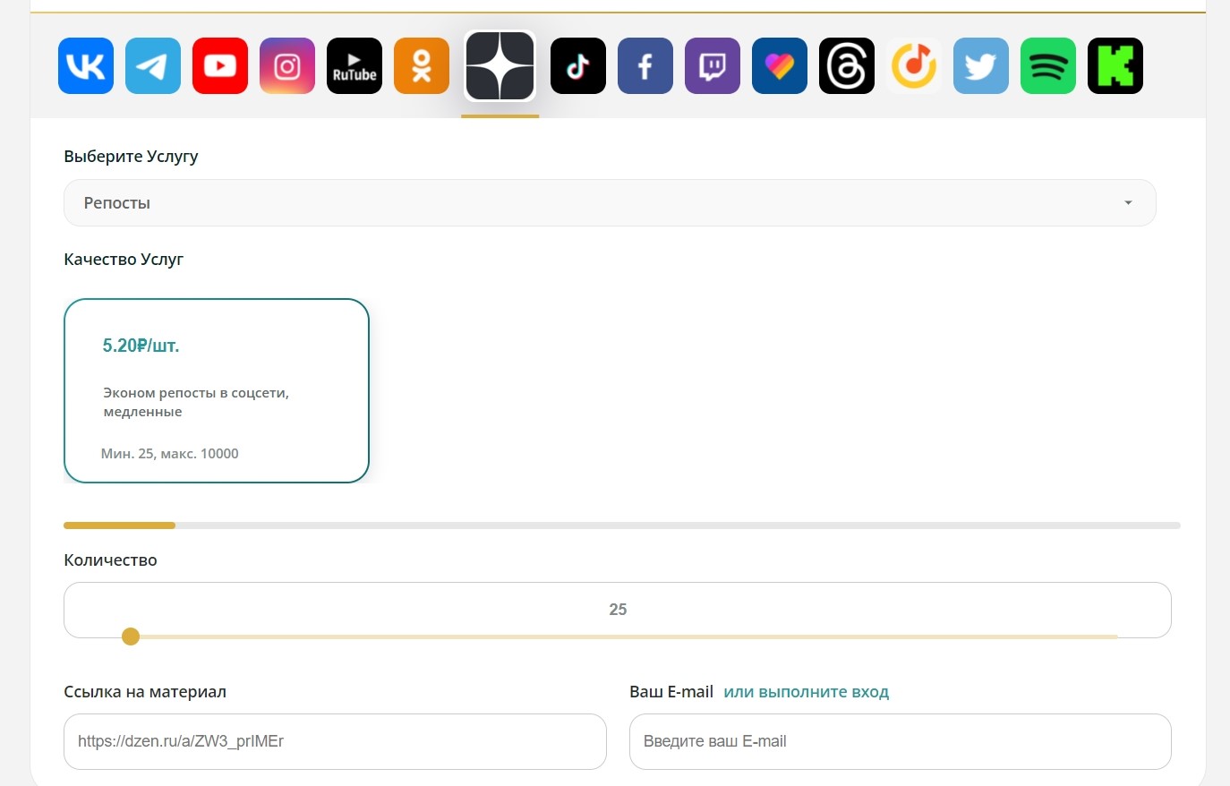Select the Dzen star icon
The height and width of the screenshot is (786, 1230).
(500, 65)
